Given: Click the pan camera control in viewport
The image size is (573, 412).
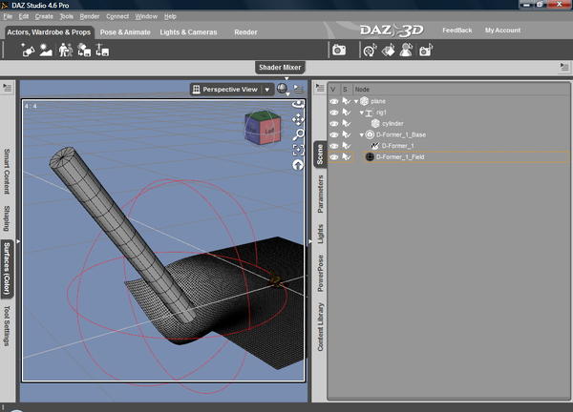Looking at the screenshot, I should [298, 119].
